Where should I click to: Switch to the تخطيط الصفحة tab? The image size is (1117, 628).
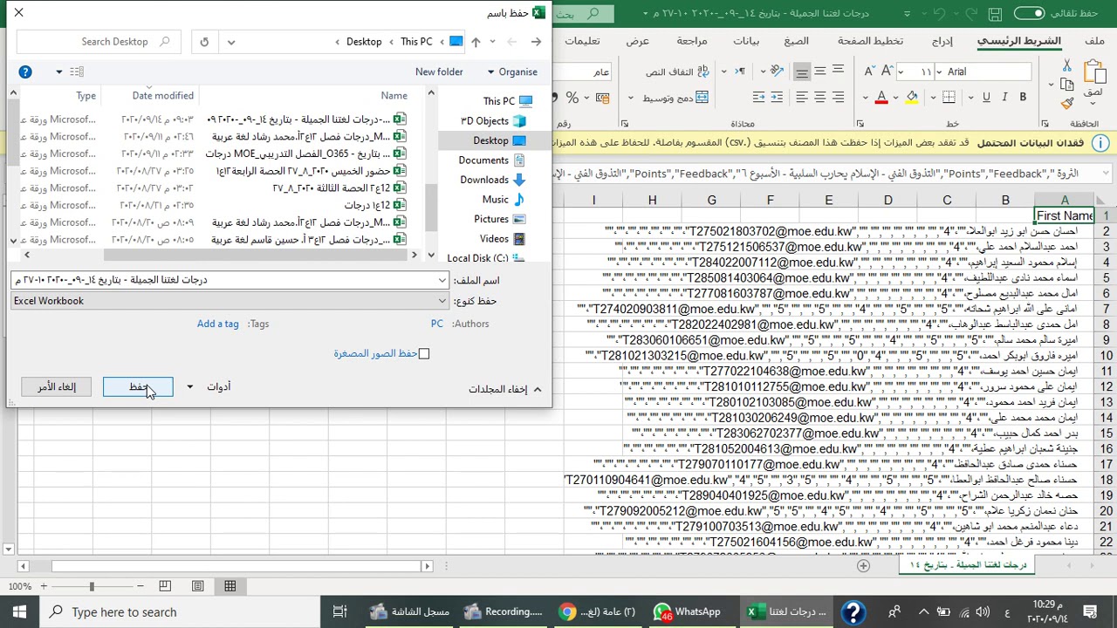pos(870,41)
